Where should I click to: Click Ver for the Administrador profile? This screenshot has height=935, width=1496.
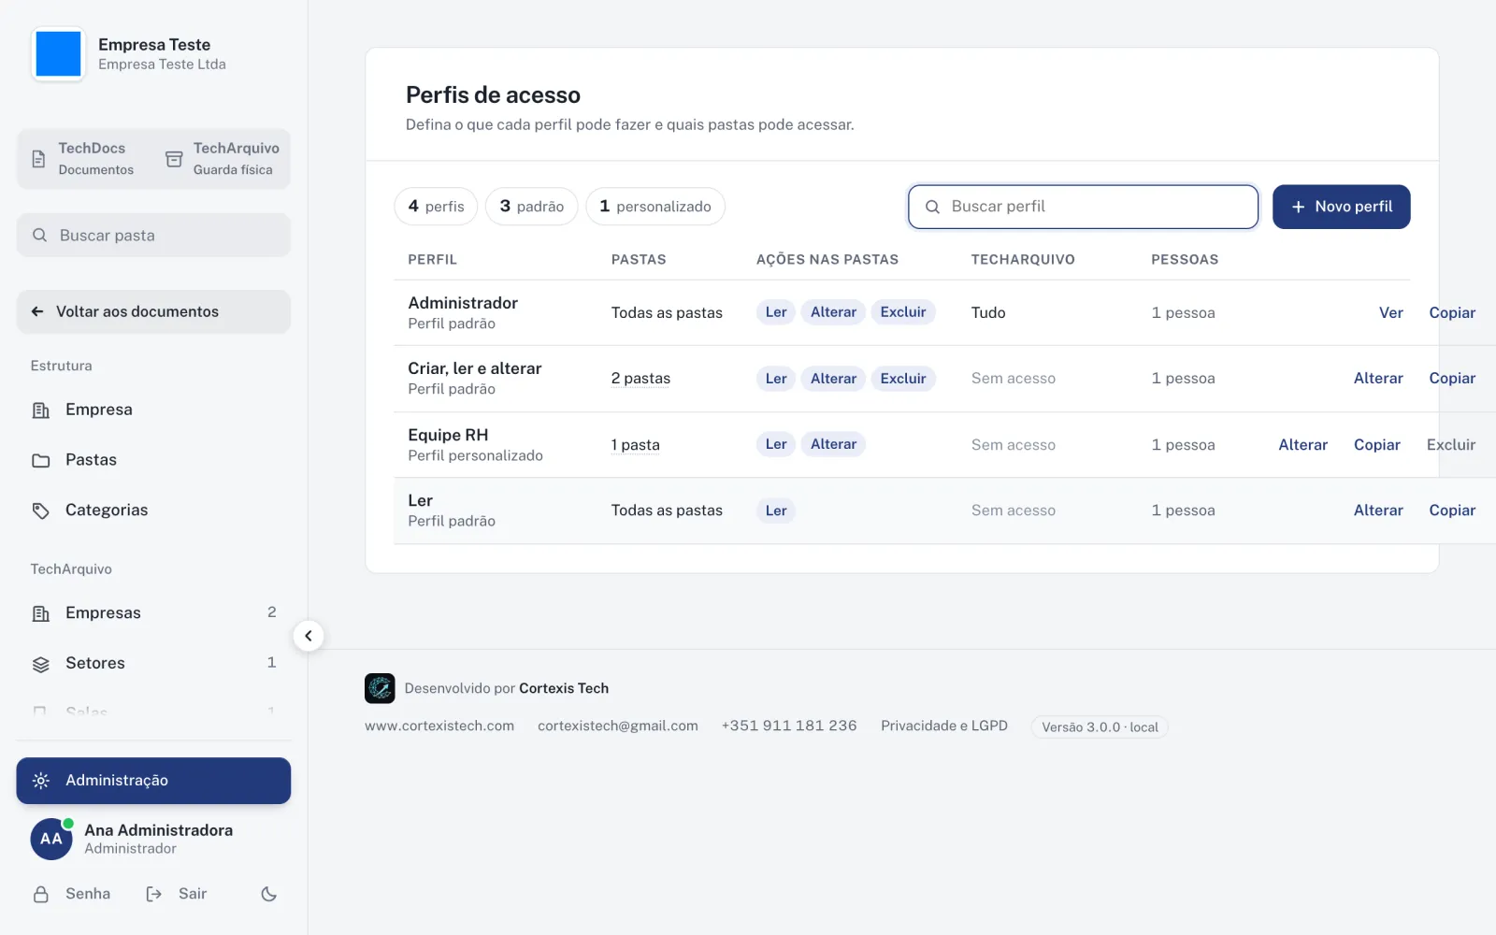click(x=1390, y=313)
